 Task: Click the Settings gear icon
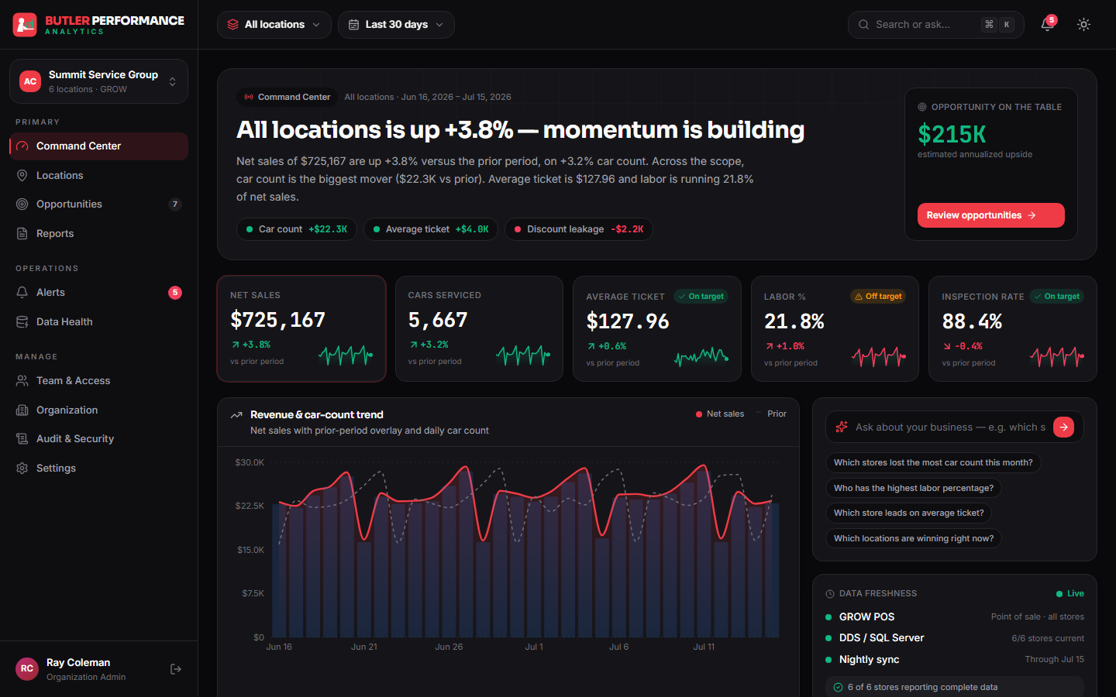tap(22, 469)
